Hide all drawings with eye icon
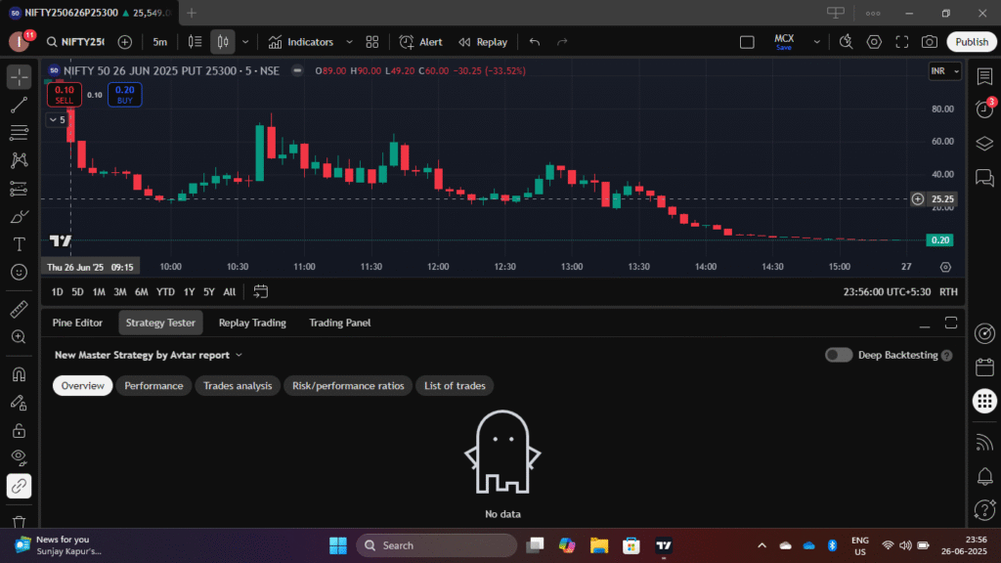Viewport: 1001px width, 563px height. (x=20, y=457)
